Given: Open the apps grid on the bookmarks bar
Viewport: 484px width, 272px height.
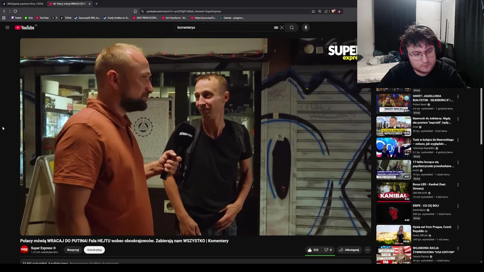Looking at the screenshot, I should pos(4,18).
